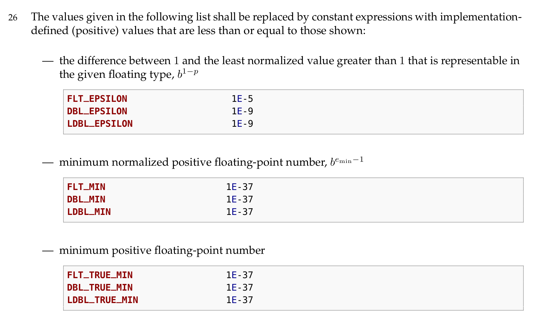Viewport: 550px width, 321px height.
Task: Click the LDBL_MIN macro name
Action: pyautogui.click(x=89, y=212)
